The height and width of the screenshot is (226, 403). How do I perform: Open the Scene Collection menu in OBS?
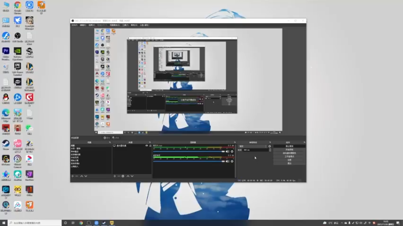pos(115,25)
